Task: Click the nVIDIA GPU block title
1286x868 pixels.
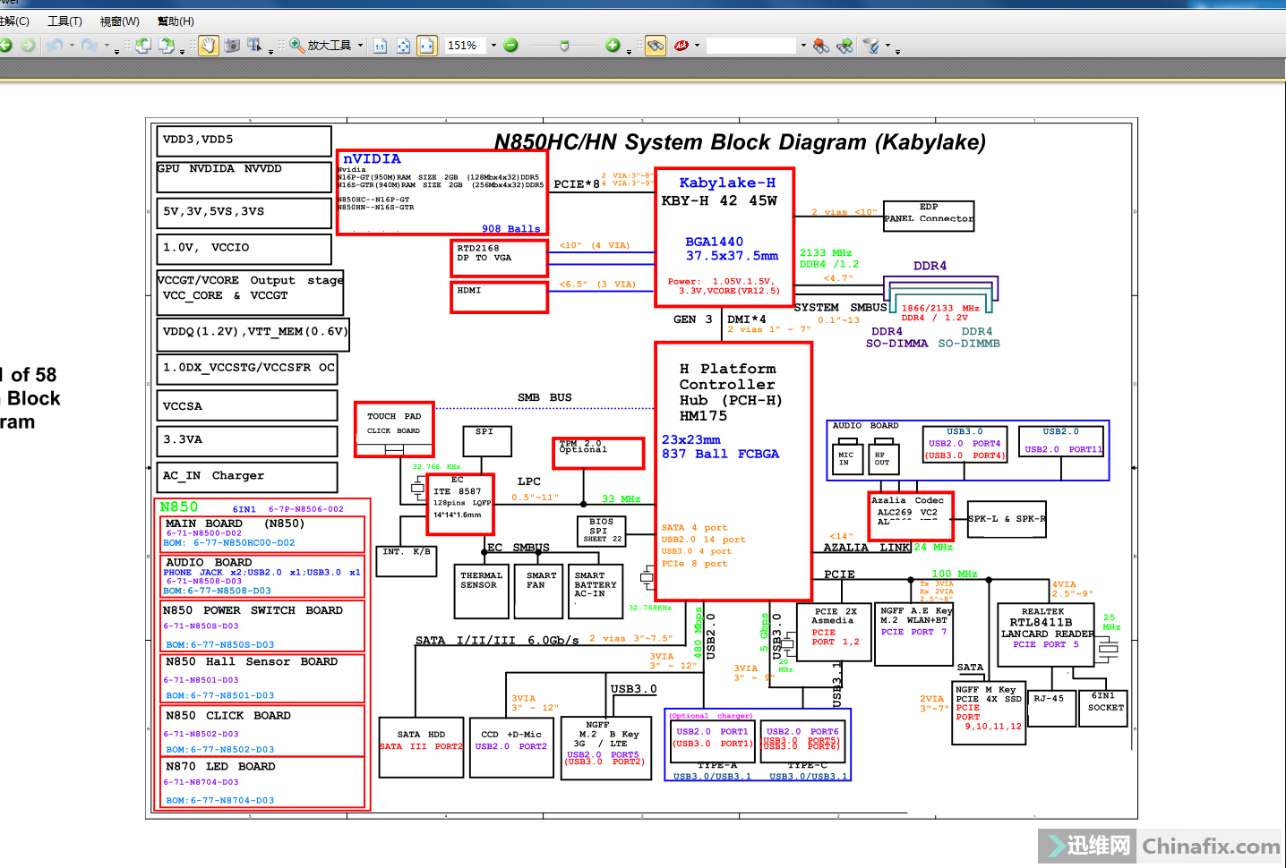Action: pyautogui.click(x=372, y=158)
